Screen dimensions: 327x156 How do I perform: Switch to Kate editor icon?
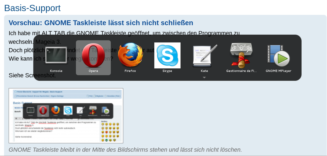point(204,55)
